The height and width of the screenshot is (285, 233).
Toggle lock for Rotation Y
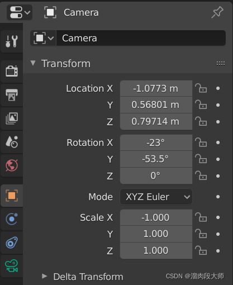coord(201,159)
